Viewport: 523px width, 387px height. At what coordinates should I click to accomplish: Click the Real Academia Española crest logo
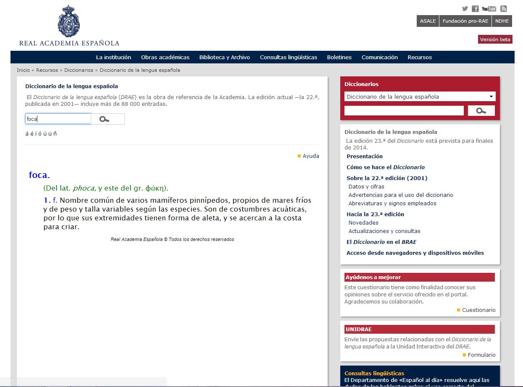coord(69,21)
